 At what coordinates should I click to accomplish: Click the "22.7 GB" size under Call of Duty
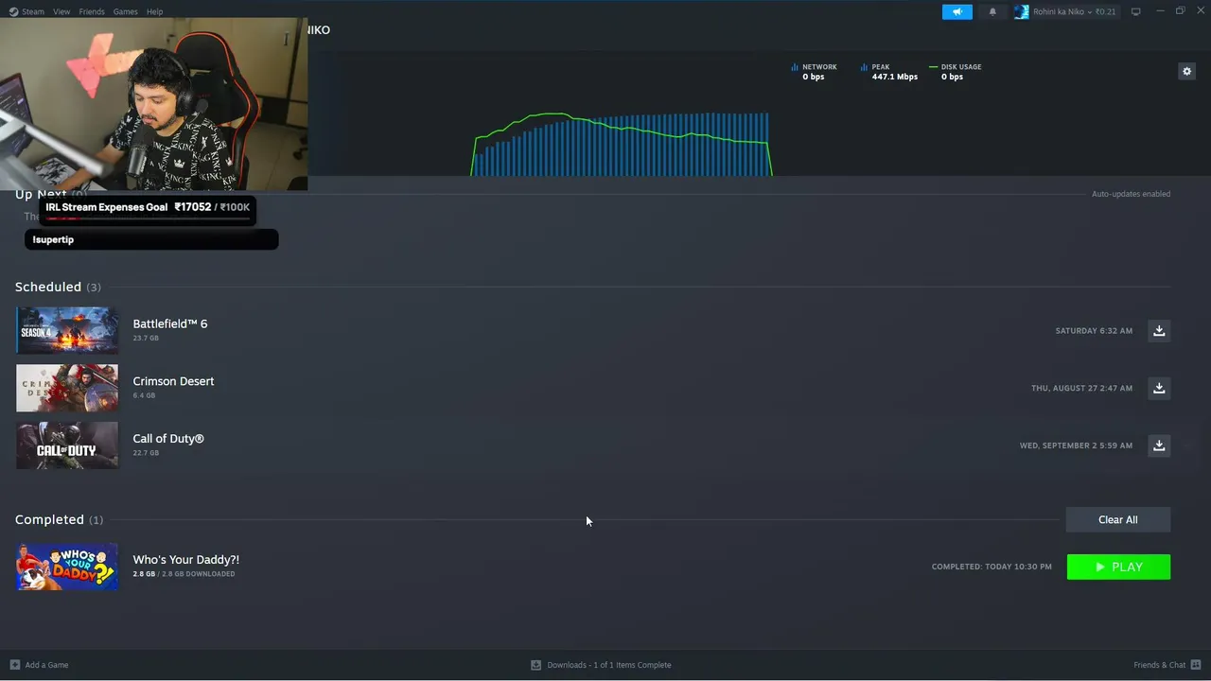click(x=146, y=453)
